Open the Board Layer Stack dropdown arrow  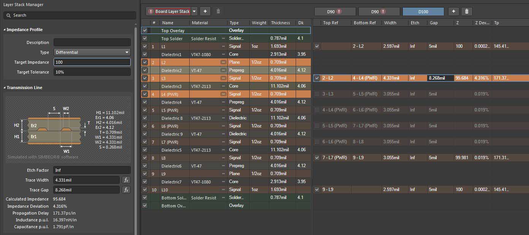[x=195, y=11]
